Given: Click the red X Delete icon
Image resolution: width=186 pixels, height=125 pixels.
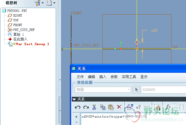Looking at the screenshot, I should click(119, 107).
